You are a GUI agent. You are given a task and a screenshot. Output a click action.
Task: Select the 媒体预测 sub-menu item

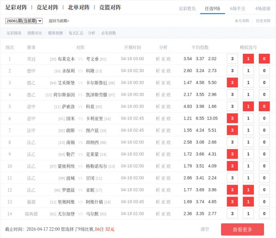point(55,33)
